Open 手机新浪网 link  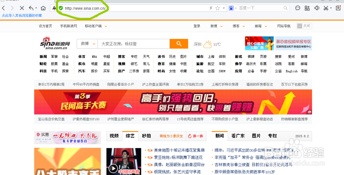pyautogui.click(x=68, y=26)
